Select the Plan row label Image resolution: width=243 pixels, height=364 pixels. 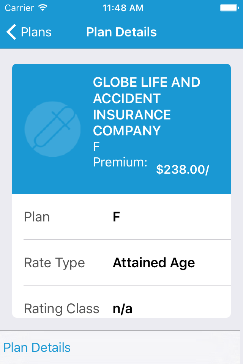click(37, 217)
